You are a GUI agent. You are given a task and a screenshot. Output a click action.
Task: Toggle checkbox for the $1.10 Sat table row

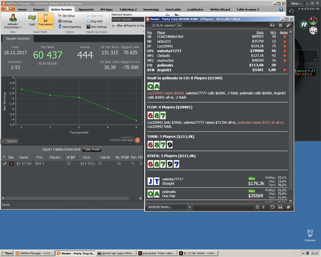(x=5, y=163)
